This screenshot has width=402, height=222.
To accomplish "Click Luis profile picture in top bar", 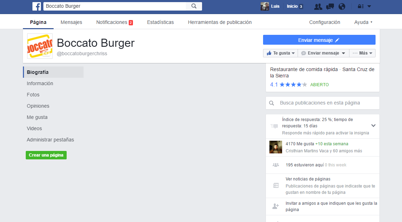I will (x=264, y=6).
